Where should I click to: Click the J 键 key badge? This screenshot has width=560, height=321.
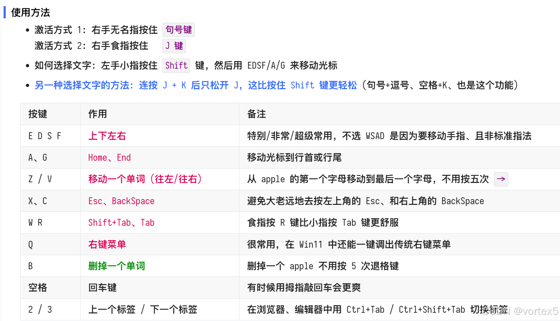click(174, 46)
